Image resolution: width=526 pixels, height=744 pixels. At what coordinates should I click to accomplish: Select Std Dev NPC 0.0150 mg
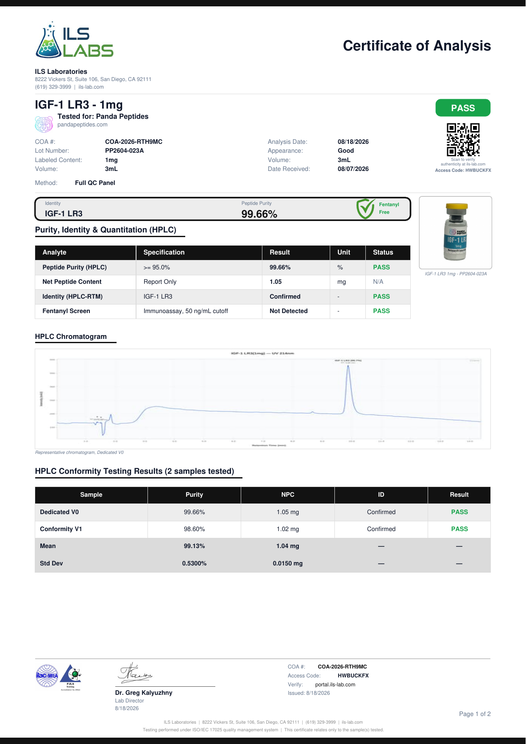pos(287,563)
